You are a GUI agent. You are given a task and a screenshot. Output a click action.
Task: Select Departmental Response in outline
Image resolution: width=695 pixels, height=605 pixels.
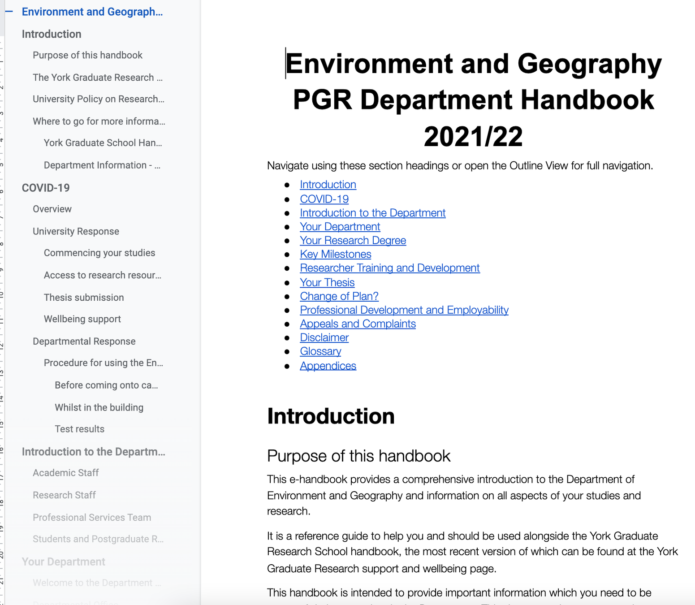coord(84,341)
